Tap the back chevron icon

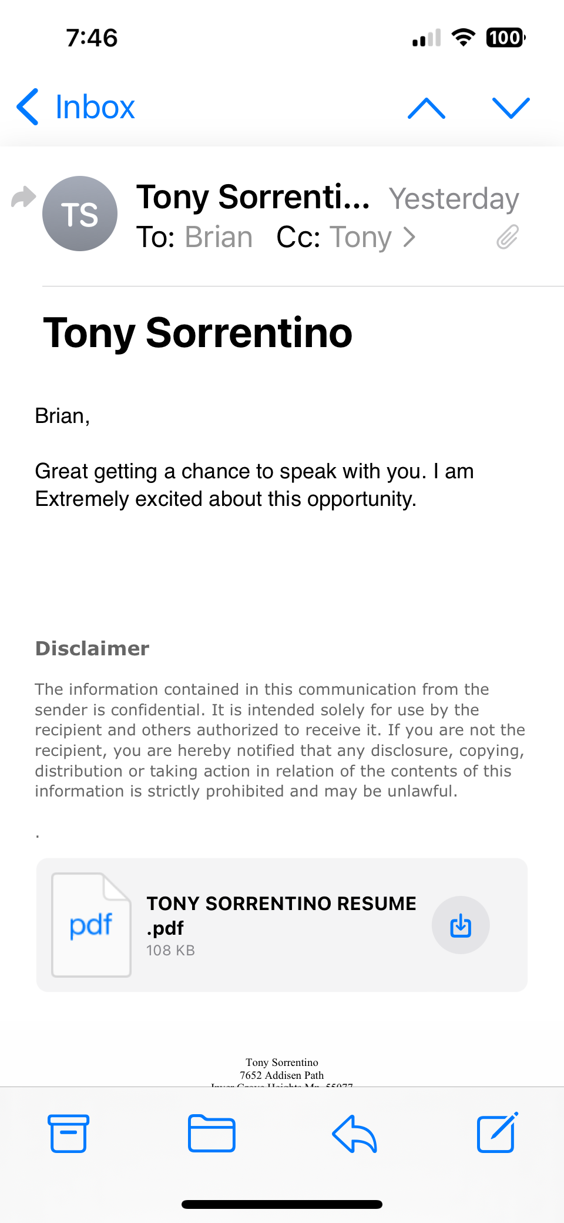pyautogui.click(x=28, y=107)
